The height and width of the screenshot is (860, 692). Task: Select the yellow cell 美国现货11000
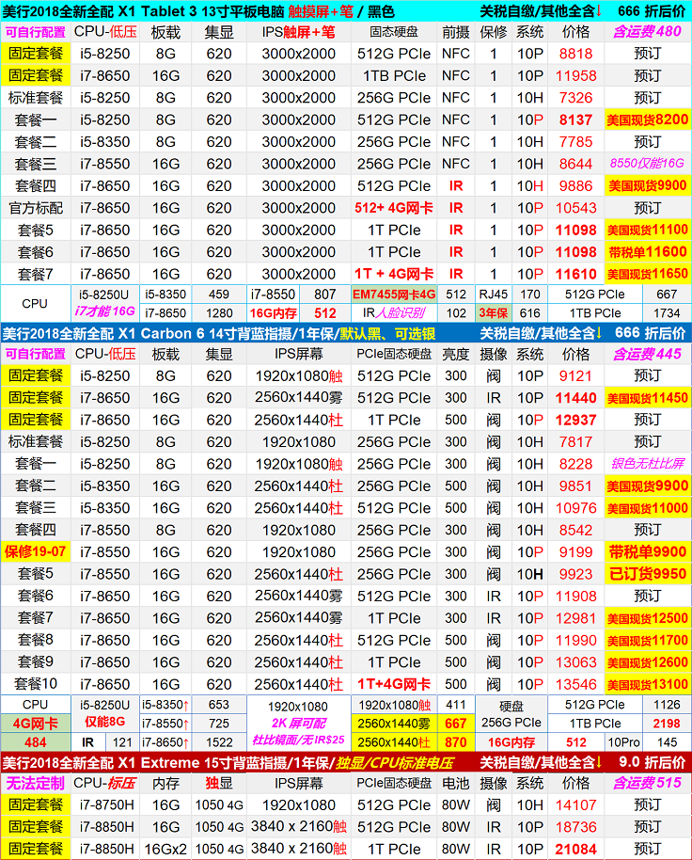click(x=647, y=508)
